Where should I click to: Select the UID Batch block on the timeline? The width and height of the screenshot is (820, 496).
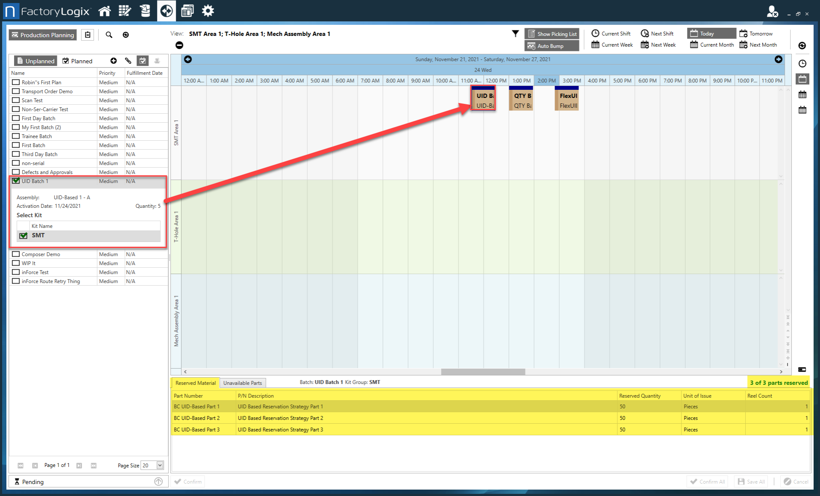pyautogui.click(x=483, y=98)
